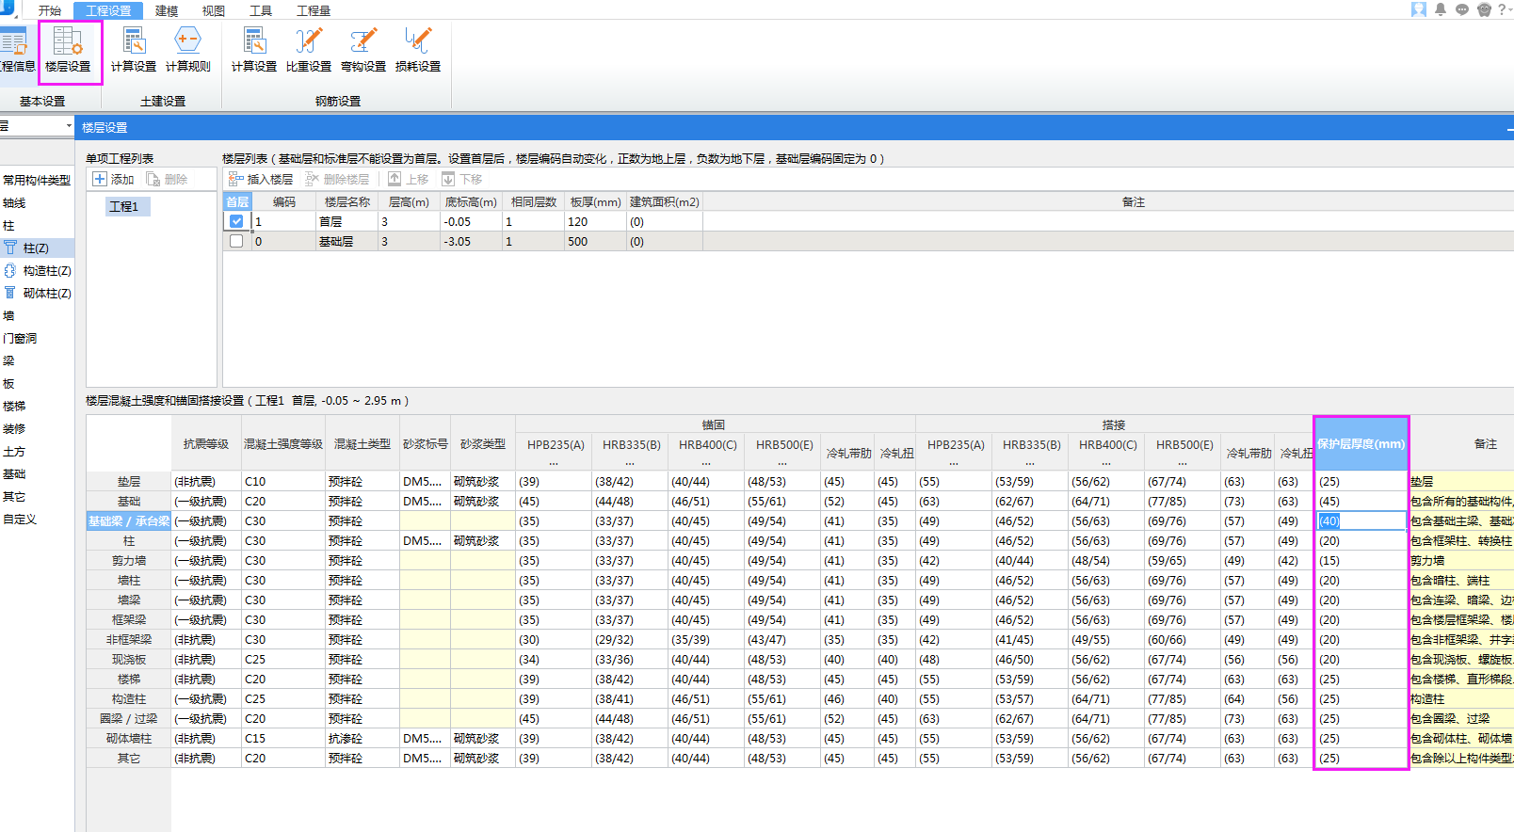Expand HRB400(C) anchorage column ellipsis
Image resolution: width=1514 pixels, height=832 pixels.
click(x=707, y=463)
